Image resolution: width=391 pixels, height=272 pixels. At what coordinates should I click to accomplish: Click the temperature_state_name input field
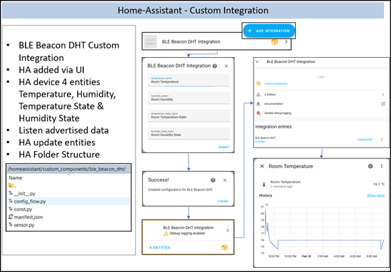point(188,116)
